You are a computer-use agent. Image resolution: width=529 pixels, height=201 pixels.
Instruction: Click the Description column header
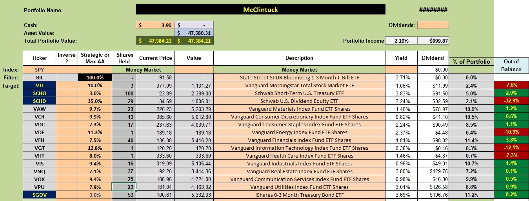pos(299,58)
